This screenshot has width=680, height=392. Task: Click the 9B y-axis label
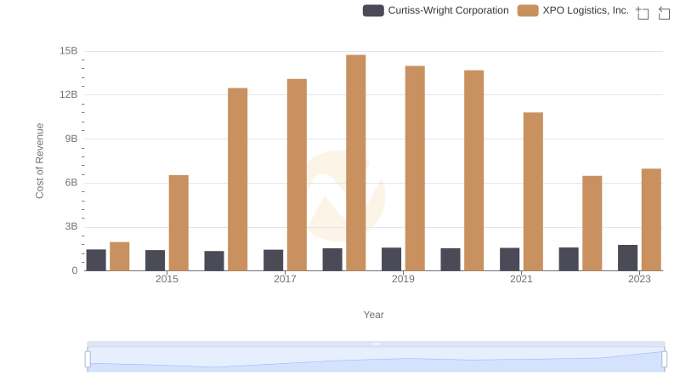(71, 139)
